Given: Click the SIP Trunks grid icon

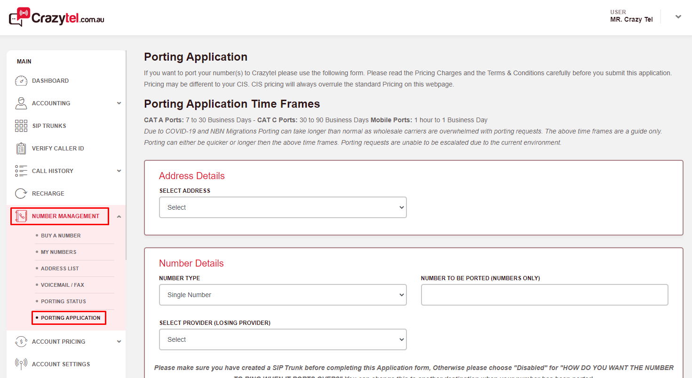Looking at the screenshot, I should pos(21,126).
